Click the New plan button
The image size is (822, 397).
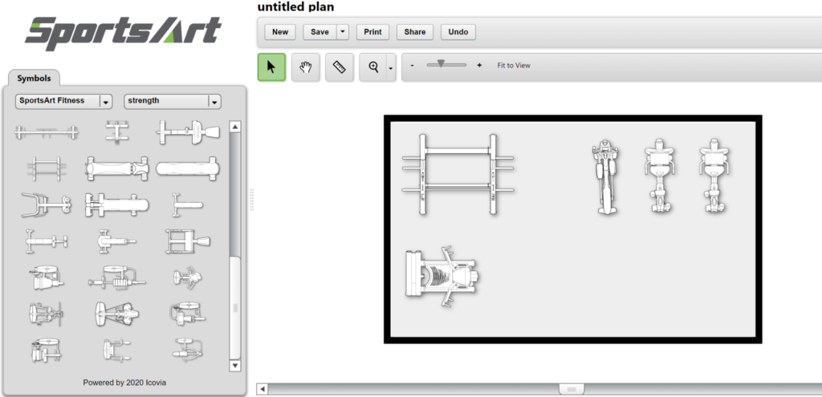[x=279, y=32]
